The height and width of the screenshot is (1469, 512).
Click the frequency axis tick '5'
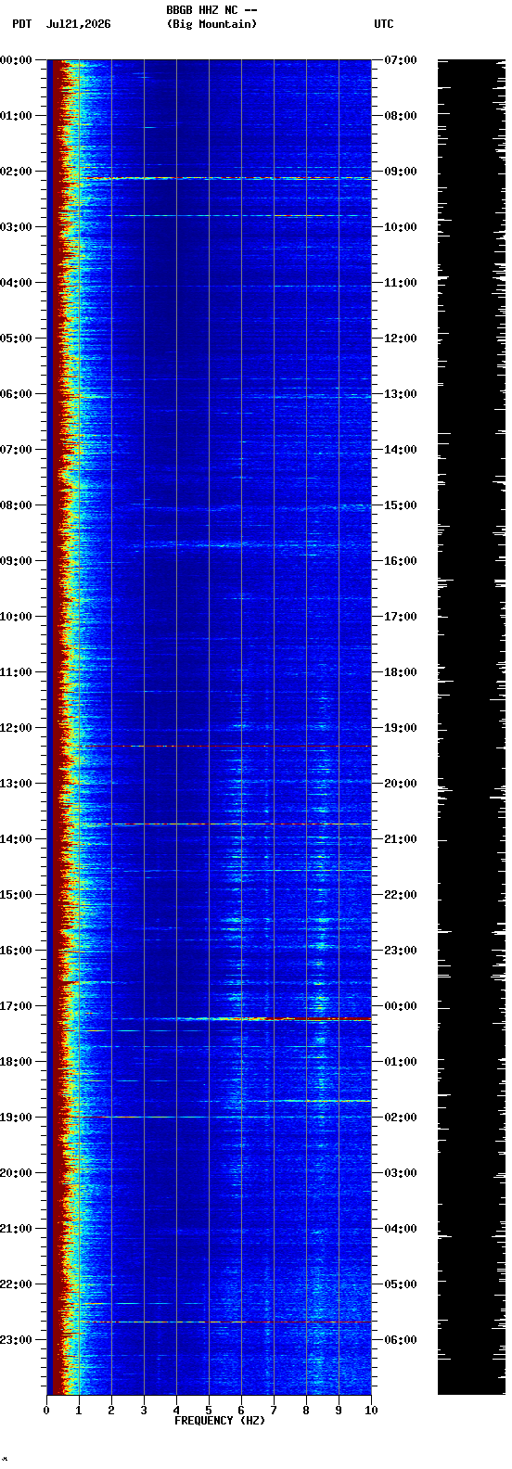pyautogui.click(x=209, y=1411)
